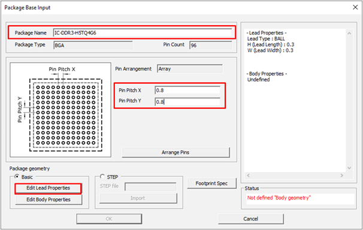Select the STEP geometry radio button

pos(102,177)
